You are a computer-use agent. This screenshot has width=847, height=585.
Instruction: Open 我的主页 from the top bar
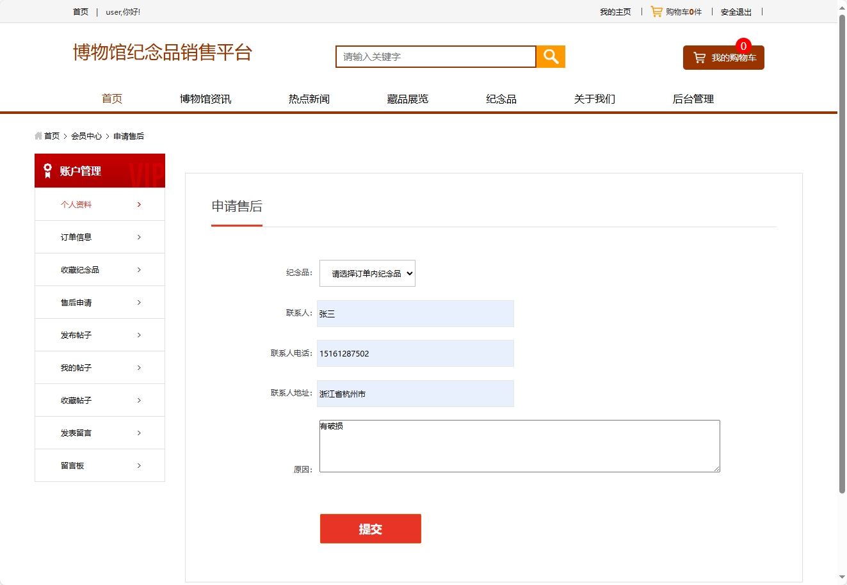615,11
